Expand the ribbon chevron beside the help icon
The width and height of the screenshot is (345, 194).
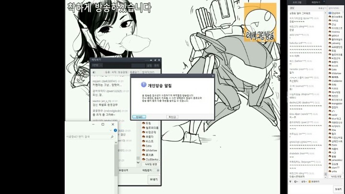pos(111,130)
